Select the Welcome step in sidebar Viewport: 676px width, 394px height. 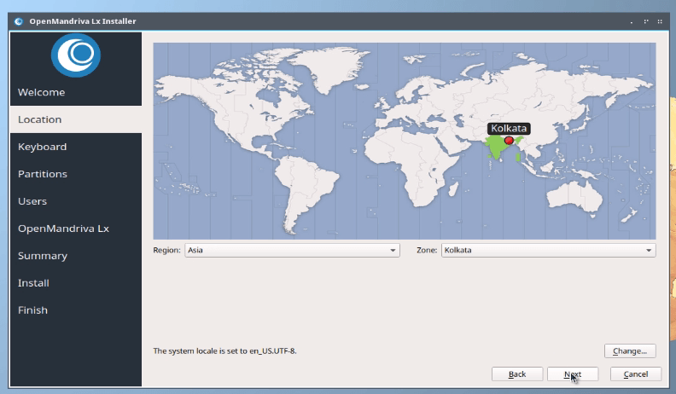[76, 92]
